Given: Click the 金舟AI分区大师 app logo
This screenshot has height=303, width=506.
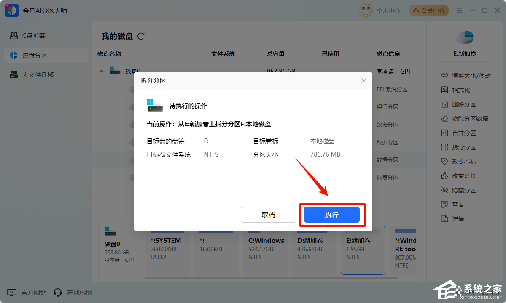Looking at the screenshot, I should click(x=11, y=11).
